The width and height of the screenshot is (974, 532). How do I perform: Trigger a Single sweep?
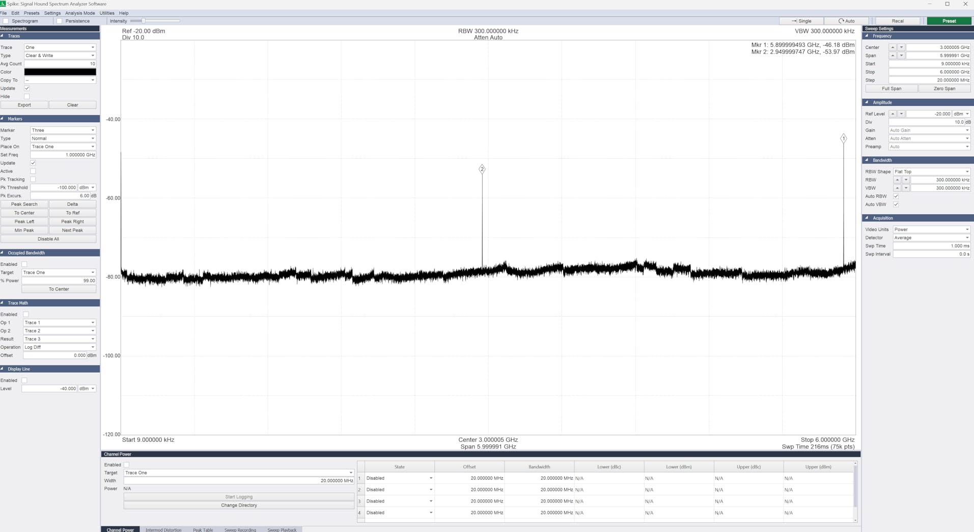coord(801,21)
